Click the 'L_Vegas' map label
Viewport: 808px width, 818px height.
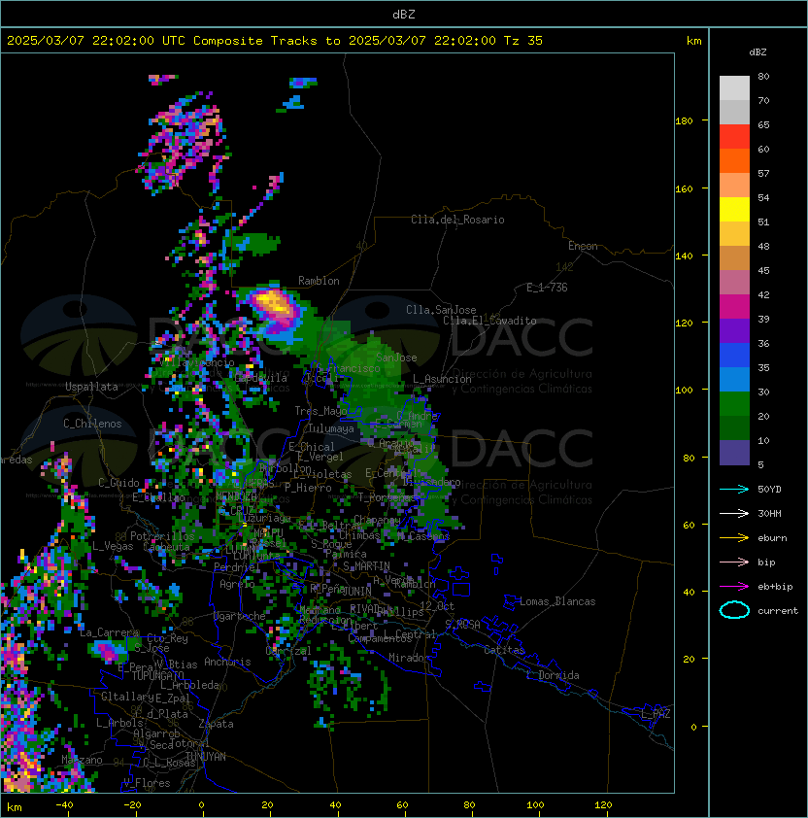coord(113,546)
